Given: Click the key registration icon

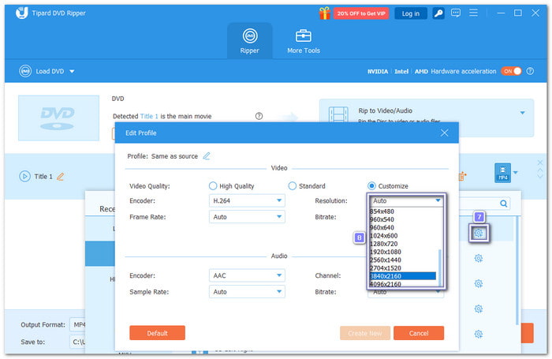Looking at the screenshot, I should pyautogui.click(x=438, y=13).
